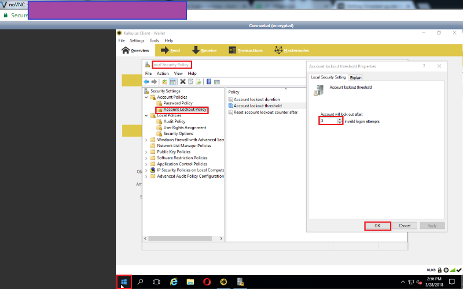Click the sync checkmark icon in wallet status bar
The height and width of the screenshot is (289, 463).
[459, 270]
